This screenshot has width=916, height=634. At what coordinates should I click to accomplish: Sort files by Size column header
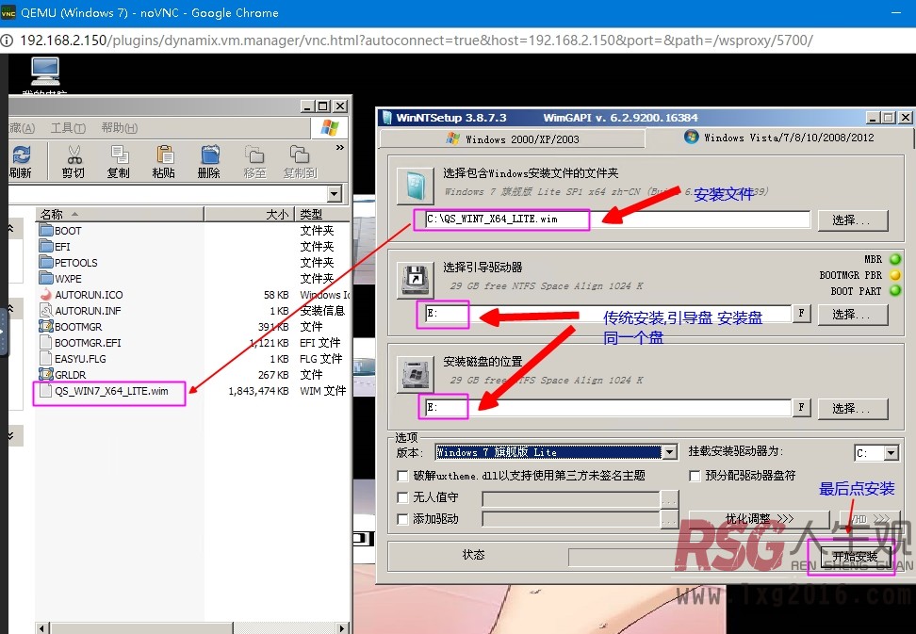249,214
